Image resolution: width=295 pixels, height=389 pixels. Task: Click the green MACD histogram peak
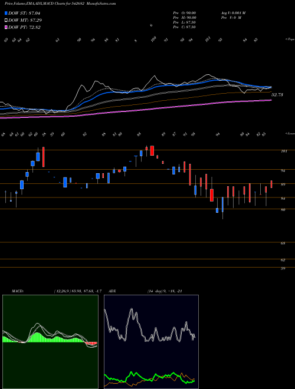coord(37,337)
